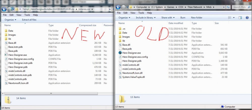Click the Hero Designer.exe icon in Mids folder
This screenshot has width=252, height=110.
coord(120,53)
